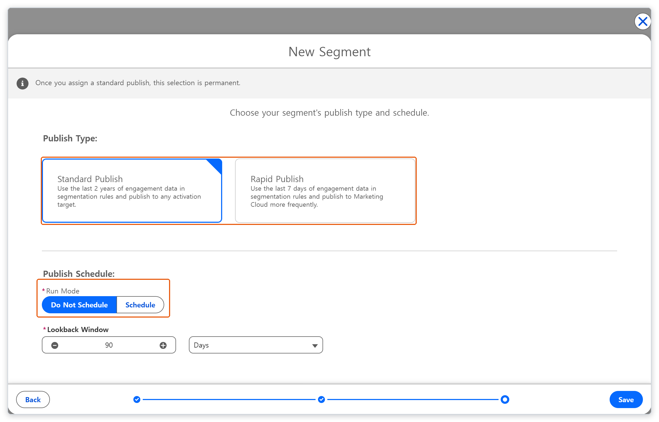Switch run mode to Schedule
This screenshot has width=659, height=422.
pyautogui.click(x=140, y=305)
